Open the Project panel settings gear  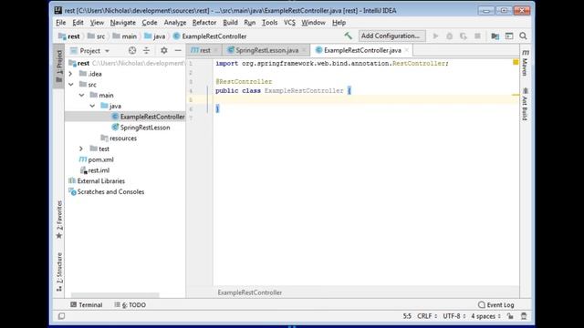tap(164, 51)
